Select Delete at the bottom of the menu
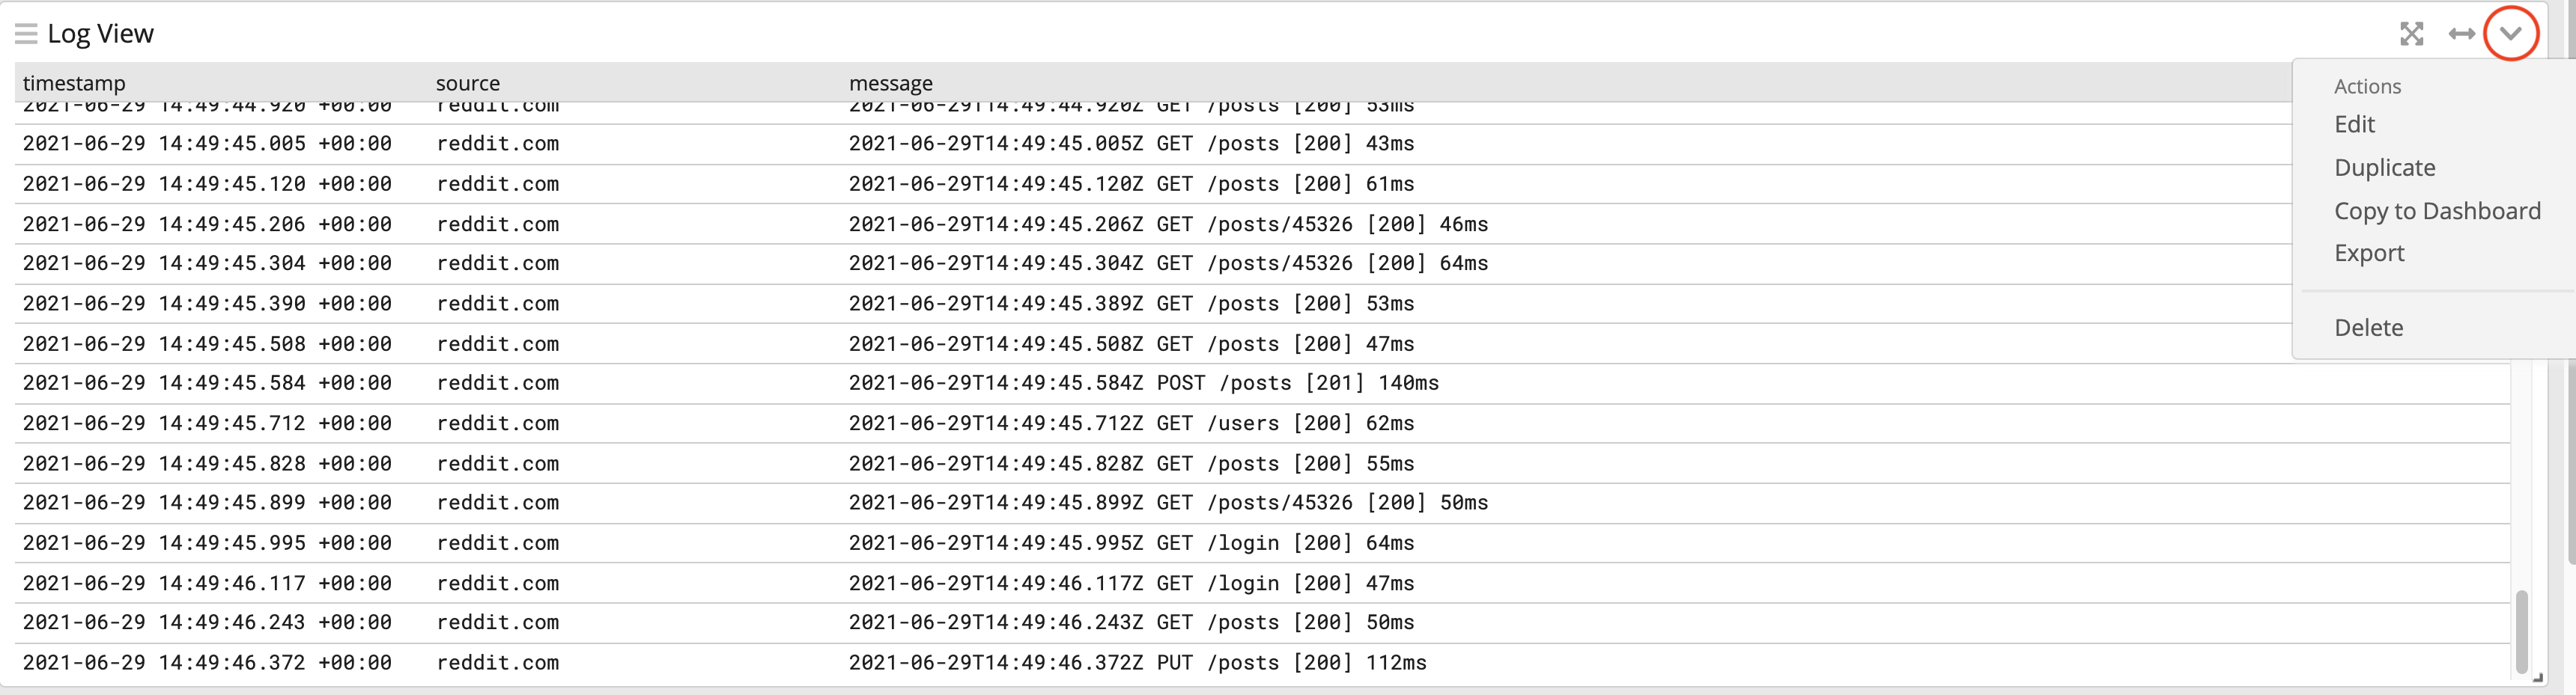Viewport: 2576px width, 695px height. click(2368, 326)
